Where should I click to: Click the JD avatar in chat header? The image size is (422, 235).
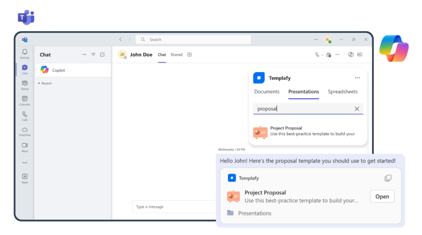point(122,55)
